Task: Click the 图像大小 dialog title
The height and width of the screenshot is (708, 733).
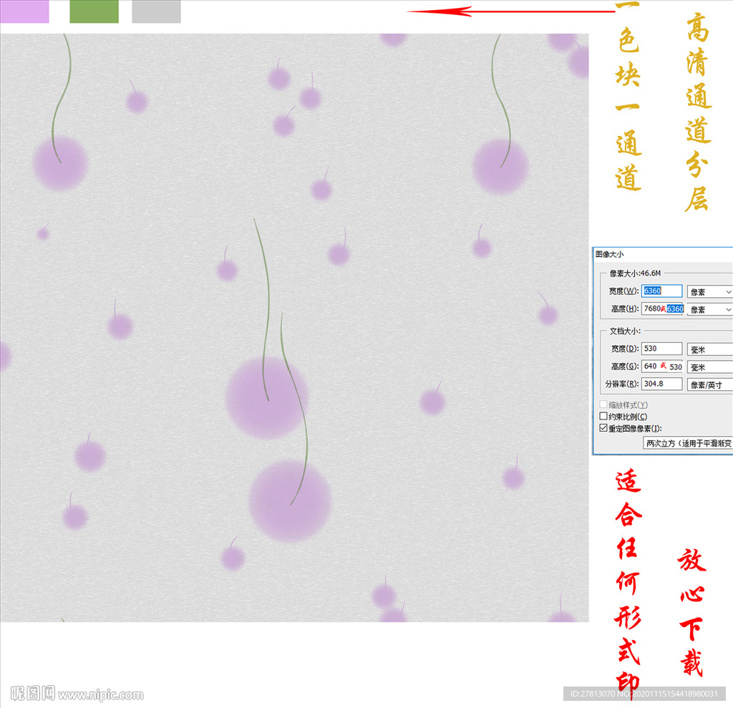Action: point(609,254)
